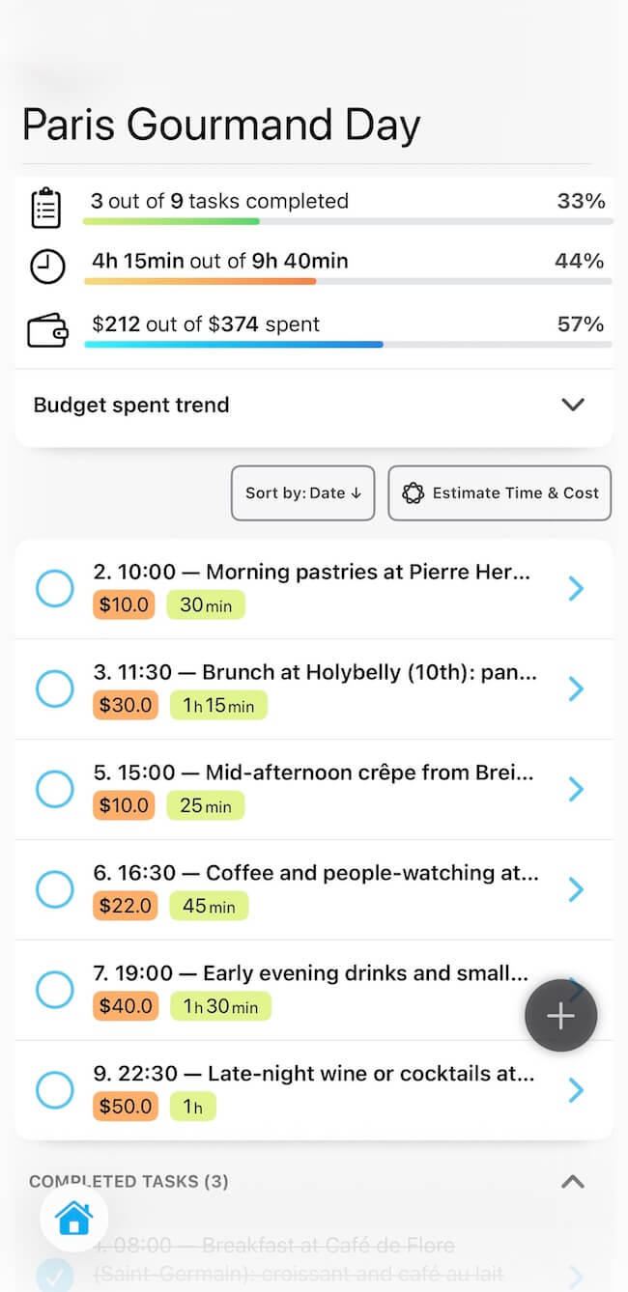Tap the floating plus button to add a task
This screenshot has height=1292, width=628.
(x=560, y=1015)
